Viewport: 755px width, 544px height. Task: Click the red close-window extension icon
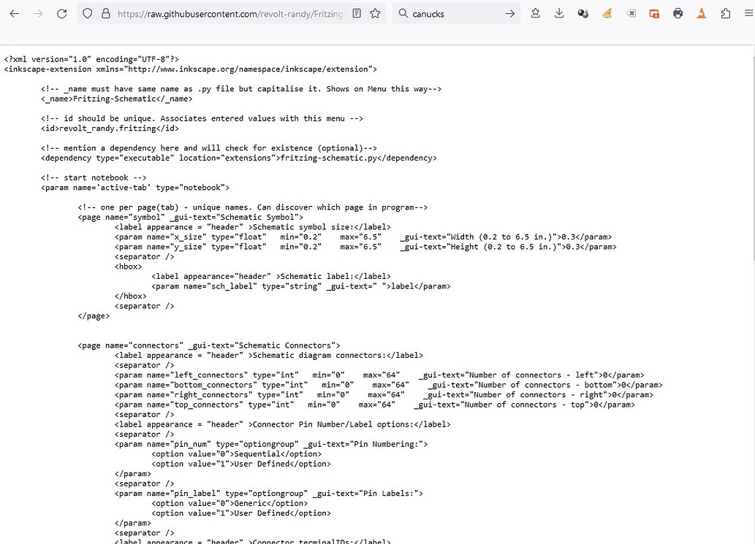[654, 13]
